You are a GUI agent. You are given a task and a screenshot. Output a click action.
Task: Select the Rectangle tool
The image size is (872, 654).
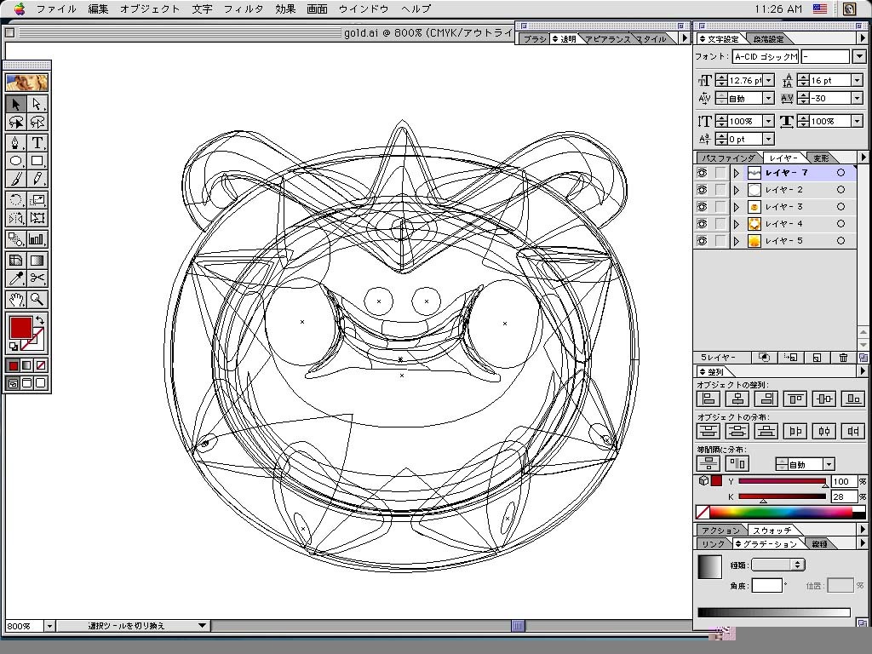click(x=37, y=161)
